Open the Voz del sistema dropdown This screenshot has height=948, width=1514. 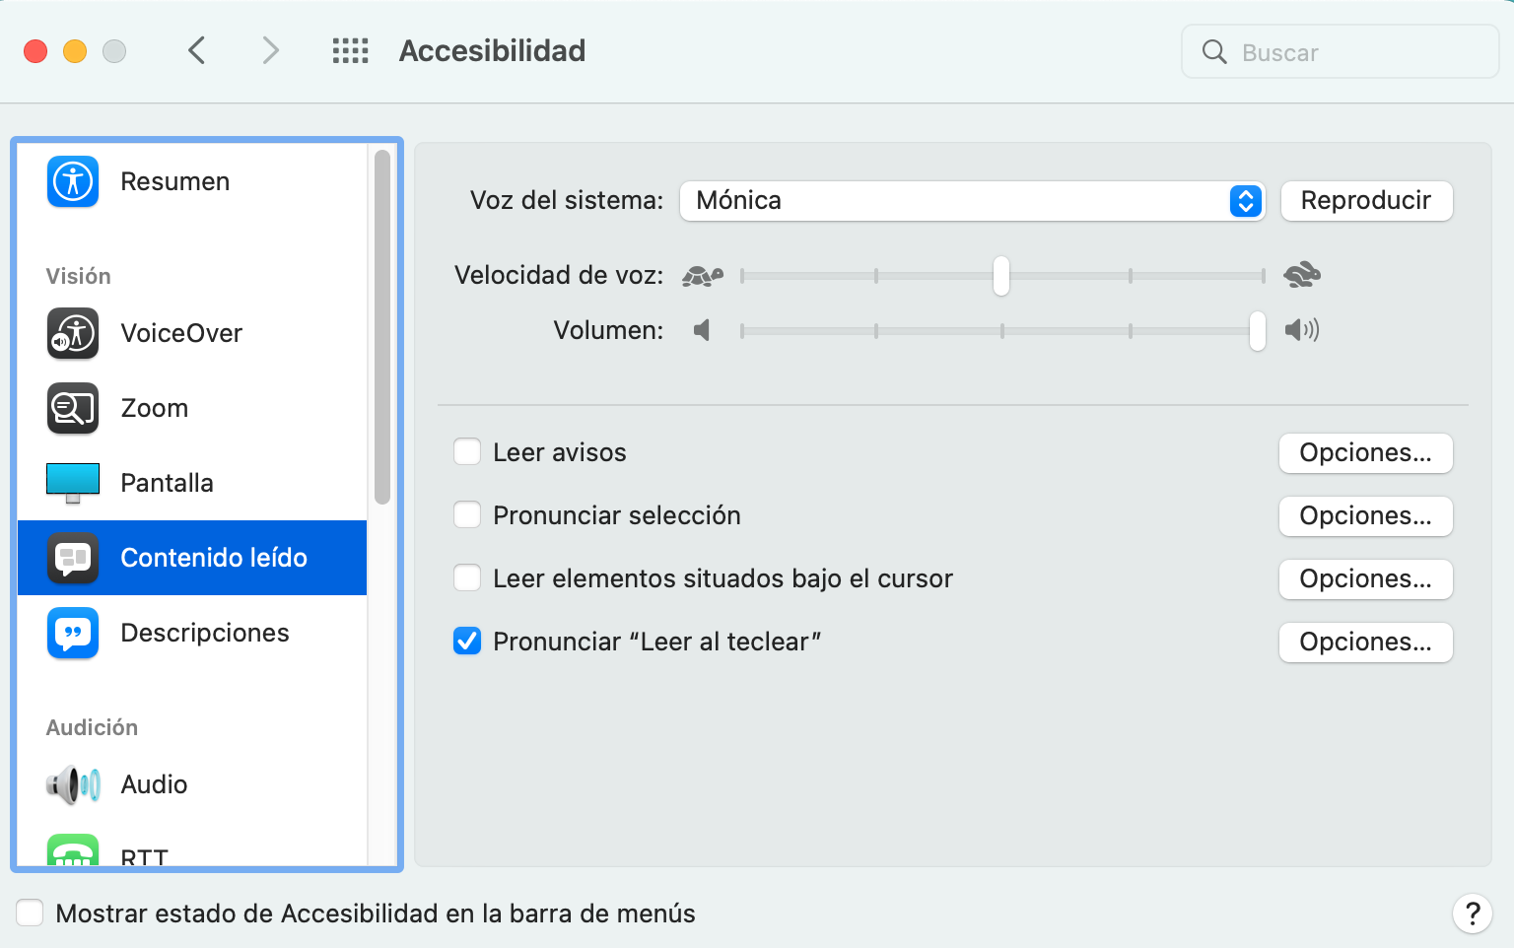(971, 201)
